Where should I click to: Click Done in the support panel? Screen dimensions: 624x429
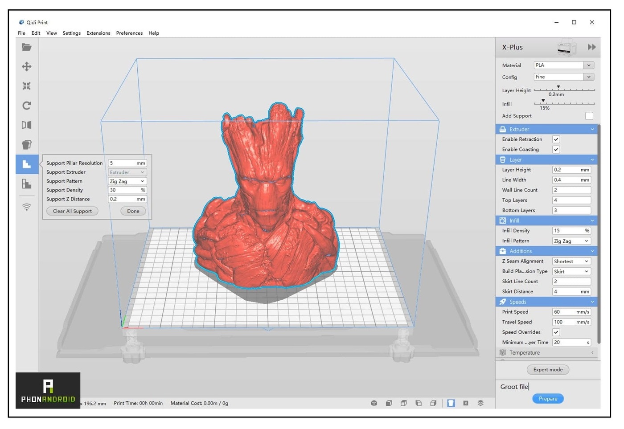(x=133, y=211)
